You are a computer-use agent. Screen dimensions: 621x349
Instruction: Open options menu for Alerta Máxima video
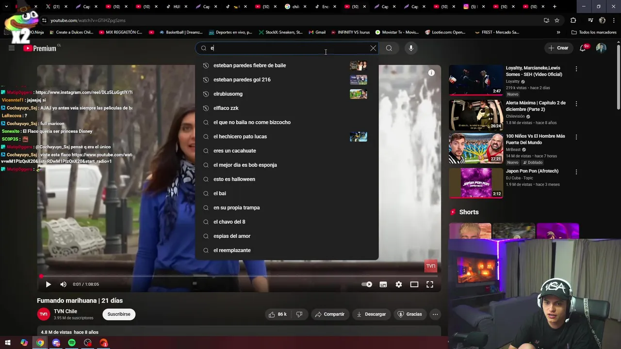pyautogui.click(x=576, y=104)
